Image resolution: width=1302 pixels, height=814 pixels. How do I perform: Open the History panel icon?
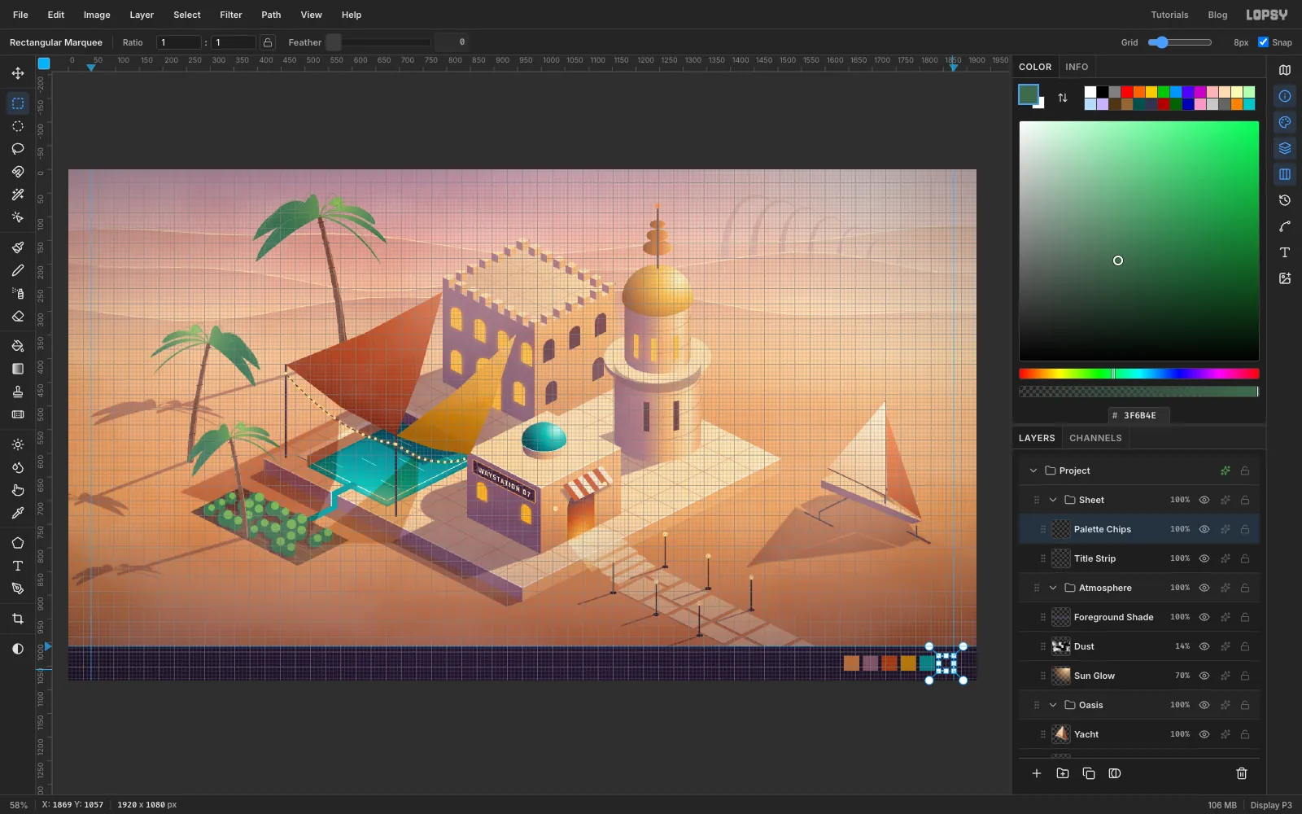(1285, 200)
